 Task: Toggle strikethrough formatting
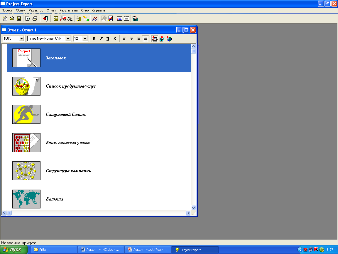pyautogui.click(x=115, y=39)
